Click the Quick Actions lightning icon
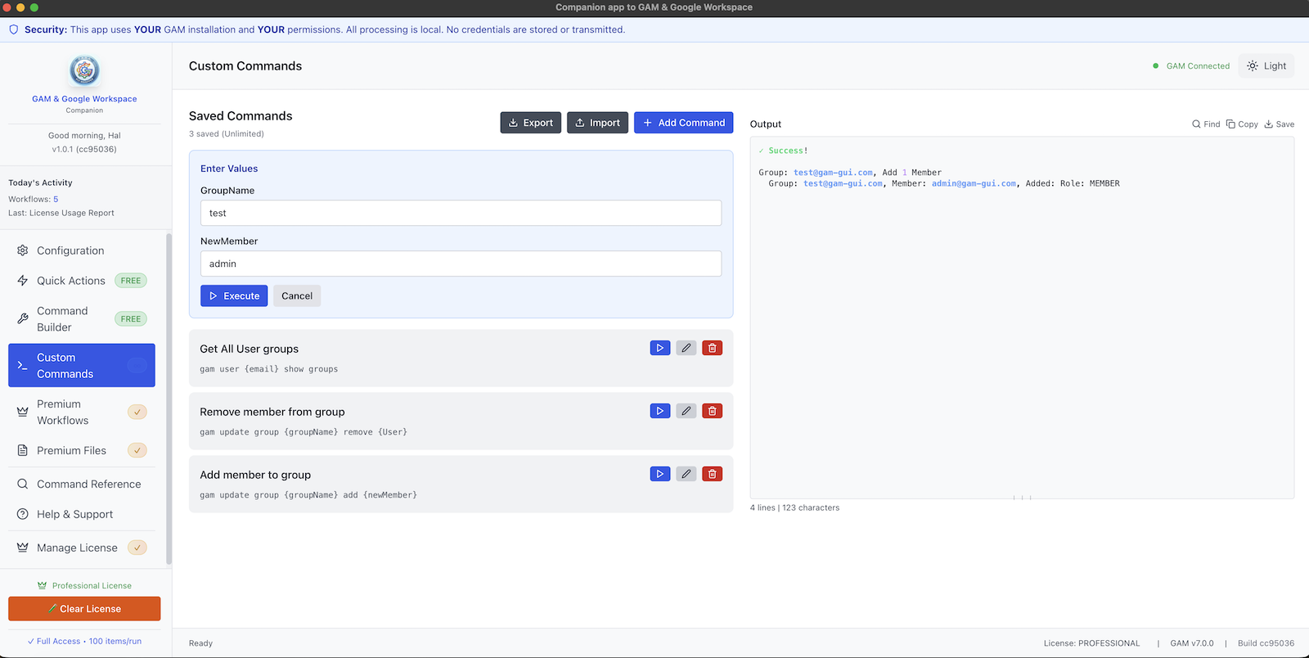 tap(23, 281)
